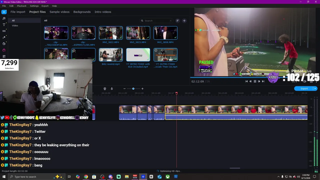Select the YT INTRO FIXED clip thumbnail

138,54
